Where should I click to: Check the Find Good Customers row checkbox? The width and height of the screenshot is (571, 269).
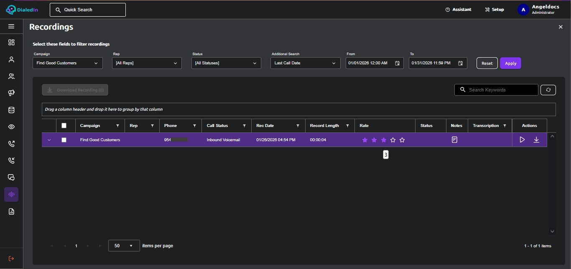pos(64,140)
